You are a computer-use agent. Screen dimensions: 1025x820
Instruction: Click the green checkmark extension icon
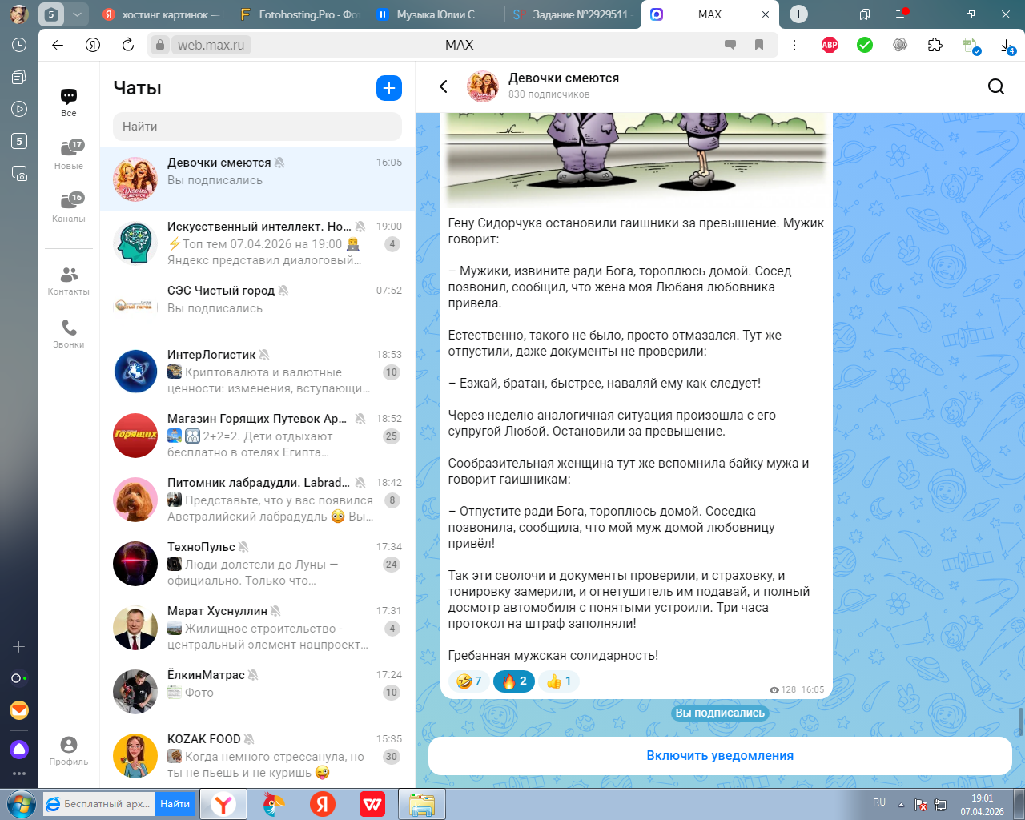pyautogui.click(x=865, y=45)
